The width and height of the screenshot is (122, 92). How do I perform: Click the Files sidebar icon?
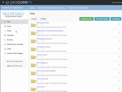[x=5, y=22]
